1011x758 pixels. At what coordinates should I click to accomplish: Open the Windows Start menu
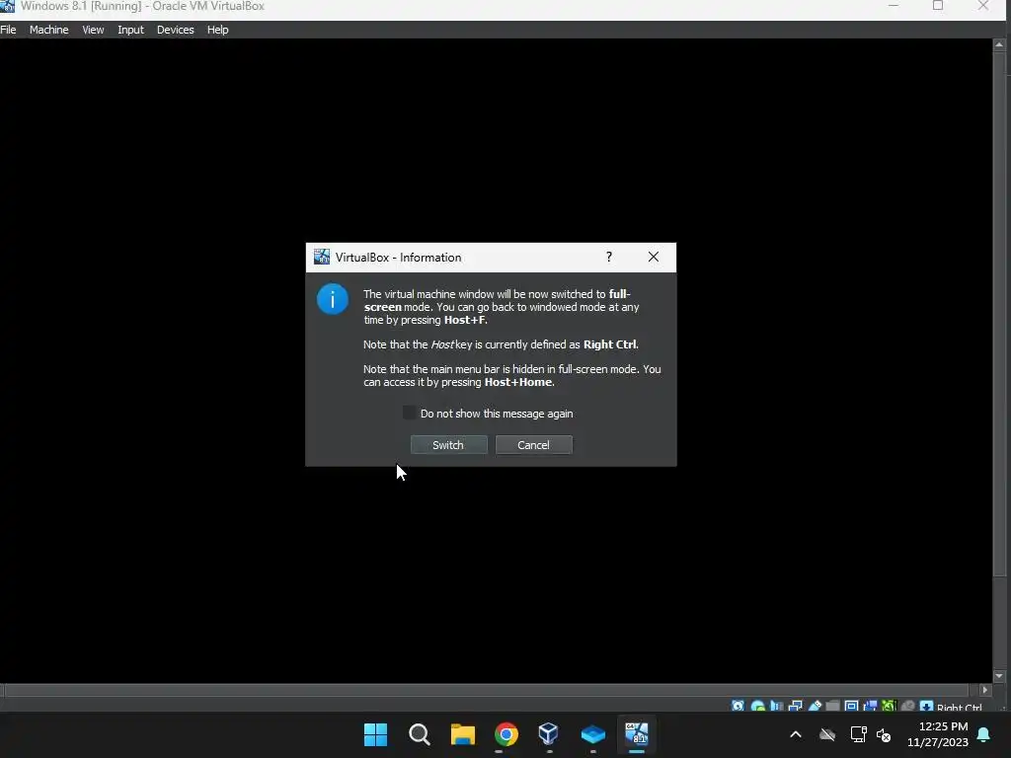(x=376, y=734)
